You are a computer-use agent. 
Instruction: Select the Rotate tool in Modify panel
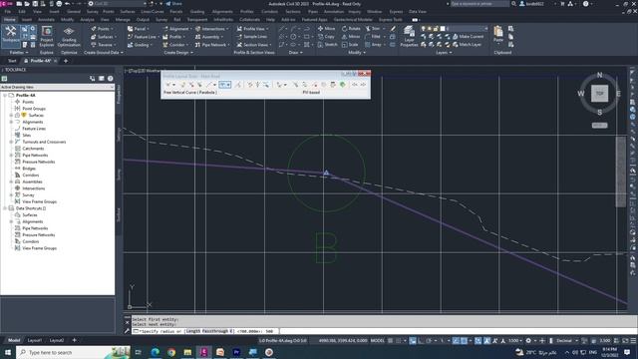[x=351, y=29]
